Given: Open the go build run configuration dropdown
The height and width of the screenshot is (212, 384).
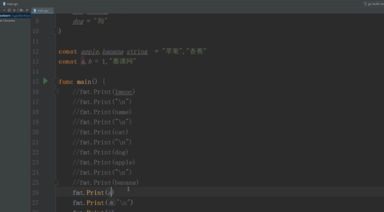Looking at the screenshot, I should coord(373,4).
